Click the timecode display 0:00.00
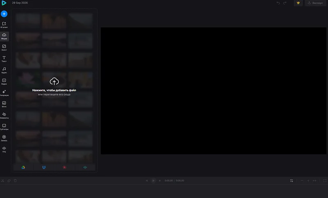The image size is (328, 198). point(169,181)
